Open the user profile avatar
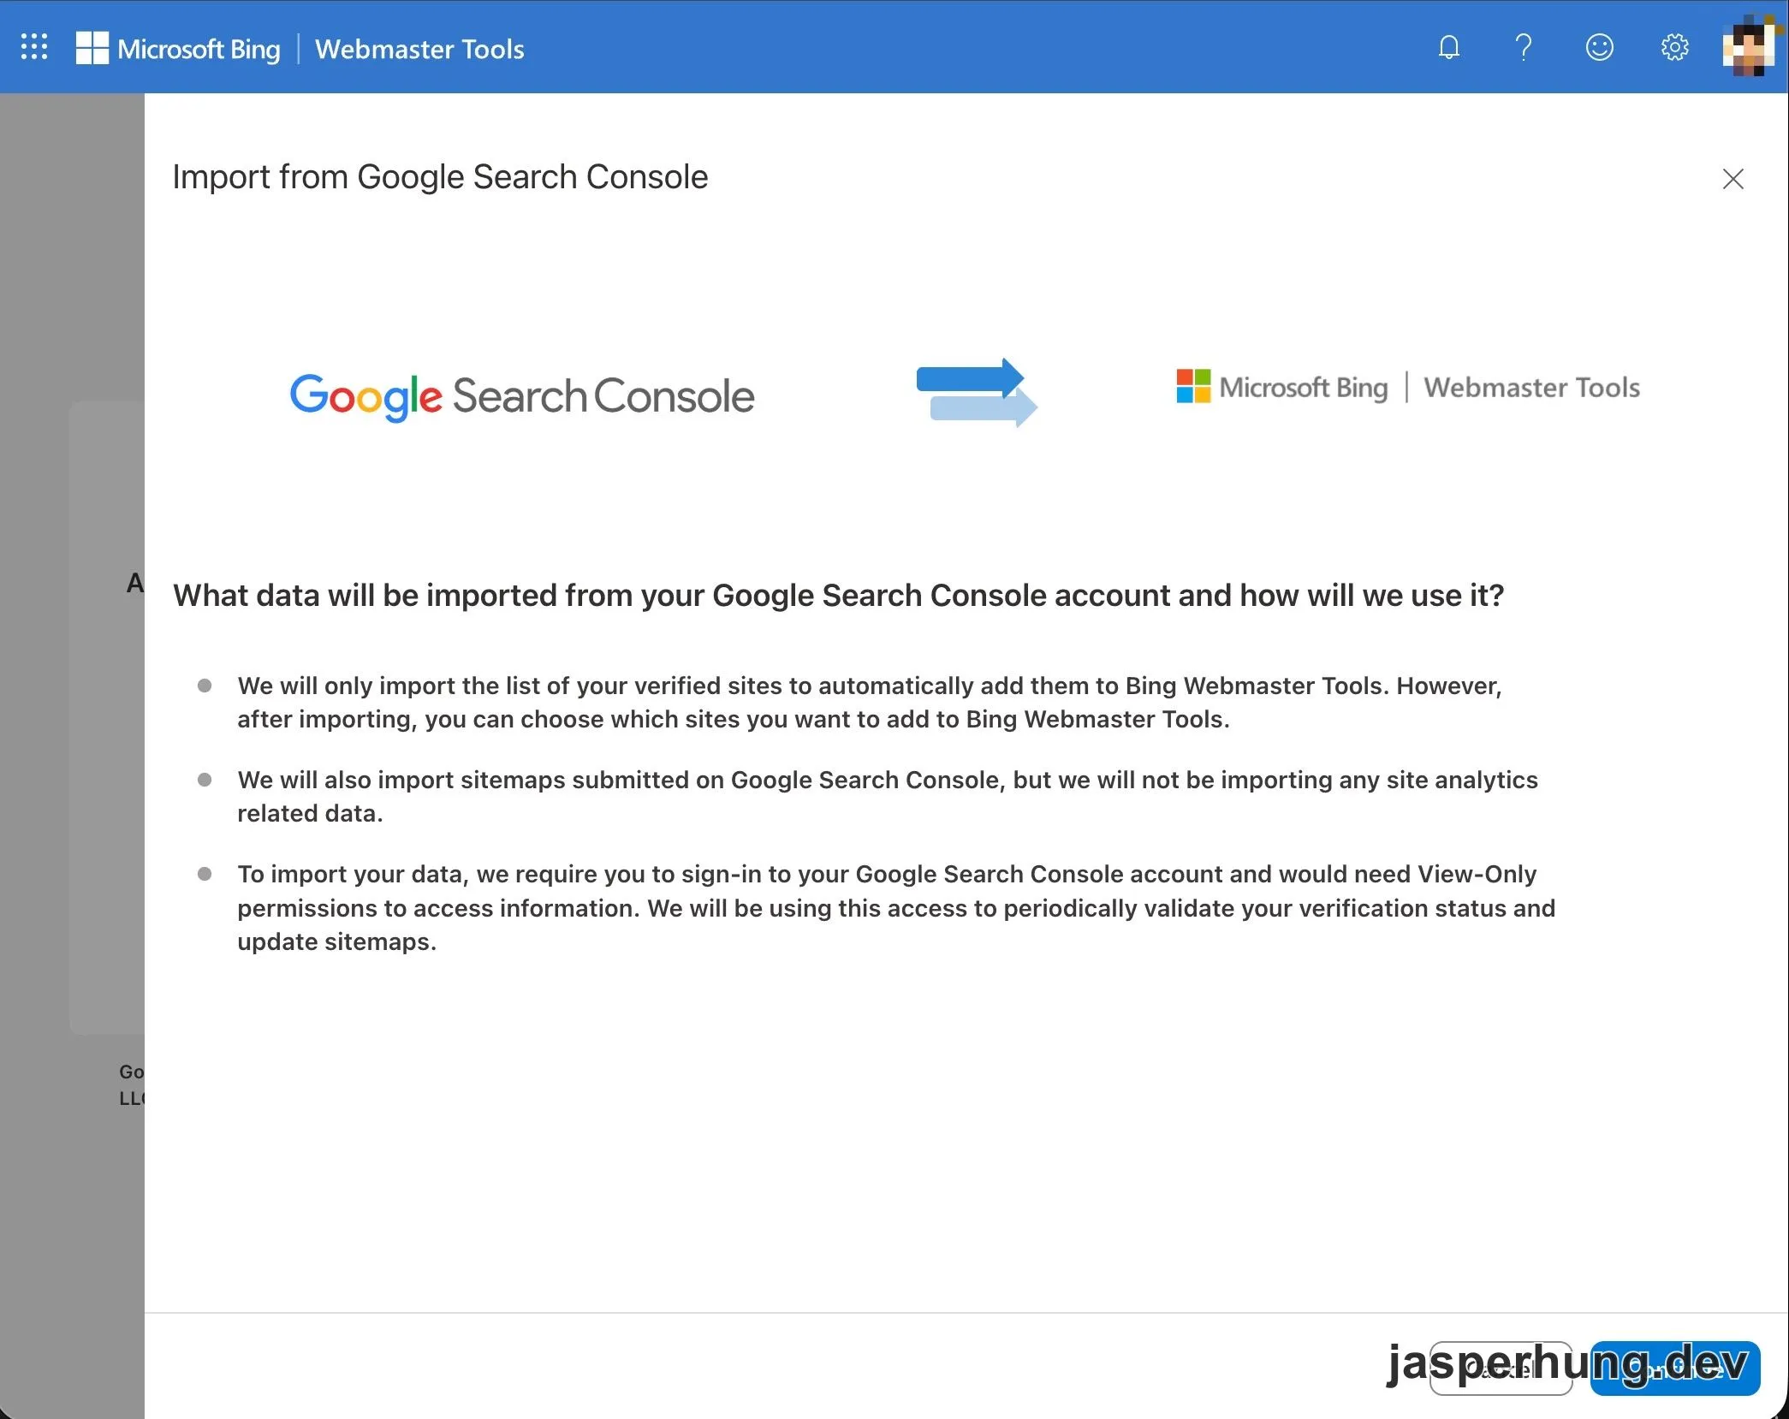The image size is (1789, 1419). pyautogui.click(x=1748, y=47)
